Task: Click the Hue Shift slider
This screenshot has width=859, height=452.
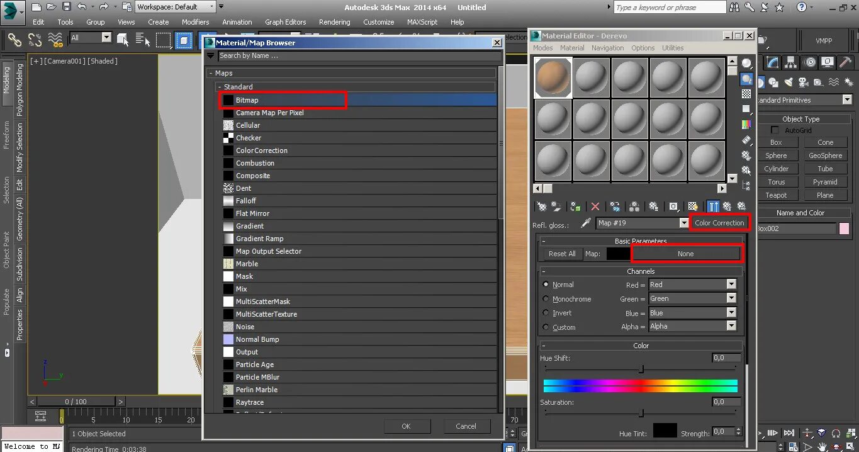Action: click(641, 369)
